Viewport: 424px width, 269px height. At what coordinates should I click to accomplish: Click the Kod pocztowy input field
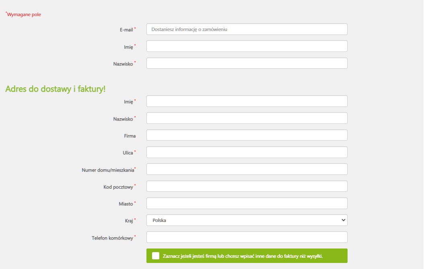(x=247, y=186)
